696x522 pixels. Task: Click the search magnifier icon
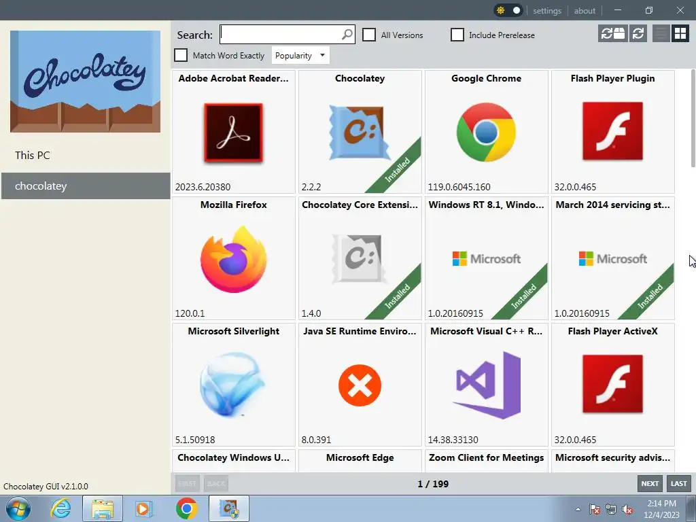point(347,34)
